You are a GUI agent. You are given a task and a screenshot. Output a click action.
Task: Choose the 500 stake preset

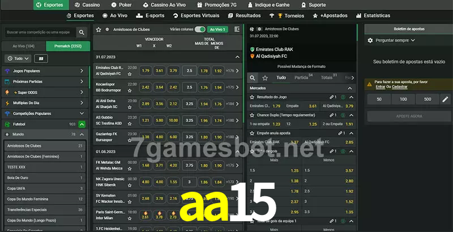[428, 99]
